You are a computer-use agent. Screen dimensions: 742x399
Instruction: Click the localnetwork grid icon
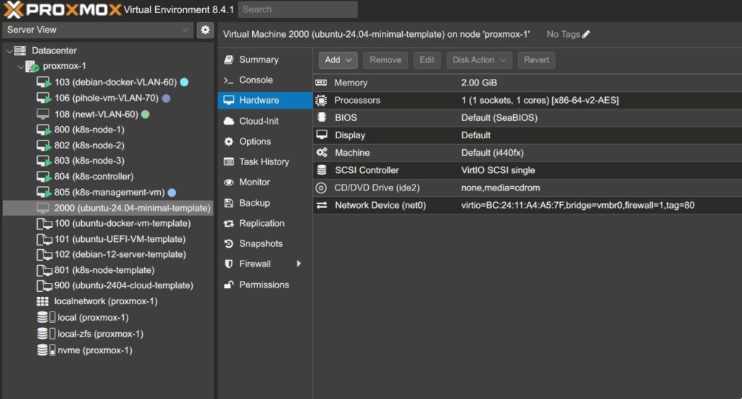[x=43, y=301]
